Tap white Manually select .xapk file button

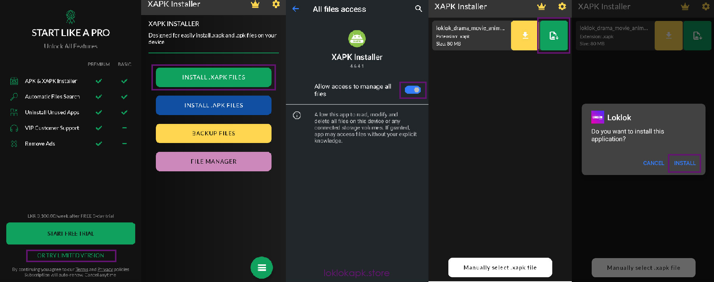[x=500, y=268]
